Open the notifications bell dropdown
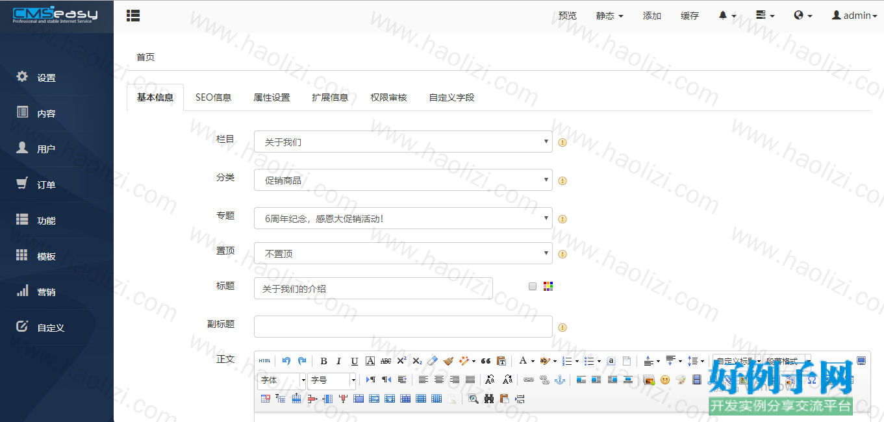 pos(727,16)
